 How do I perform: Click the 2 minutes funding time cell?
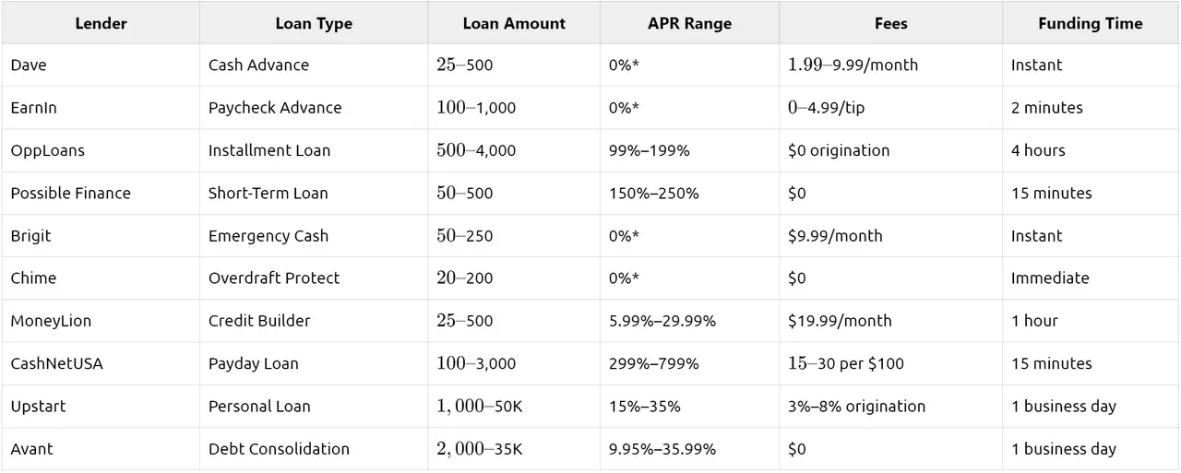pyautogui.click(x=1091, y=108)
